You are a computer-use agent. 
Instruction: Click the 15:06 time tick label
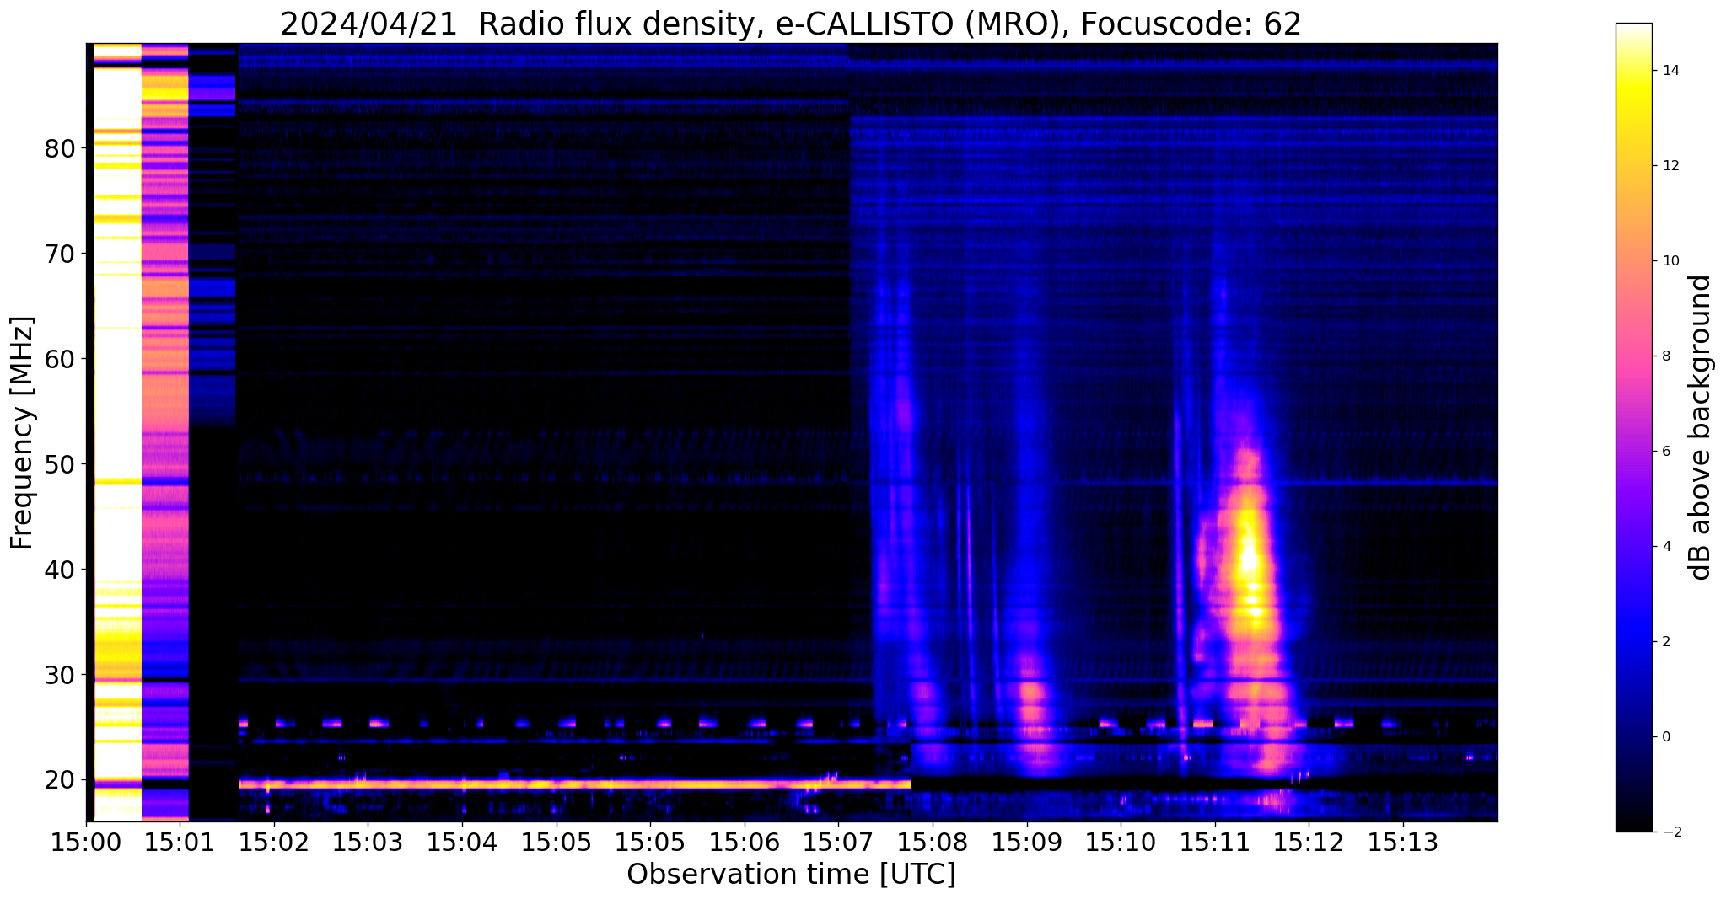coord(744,841)
